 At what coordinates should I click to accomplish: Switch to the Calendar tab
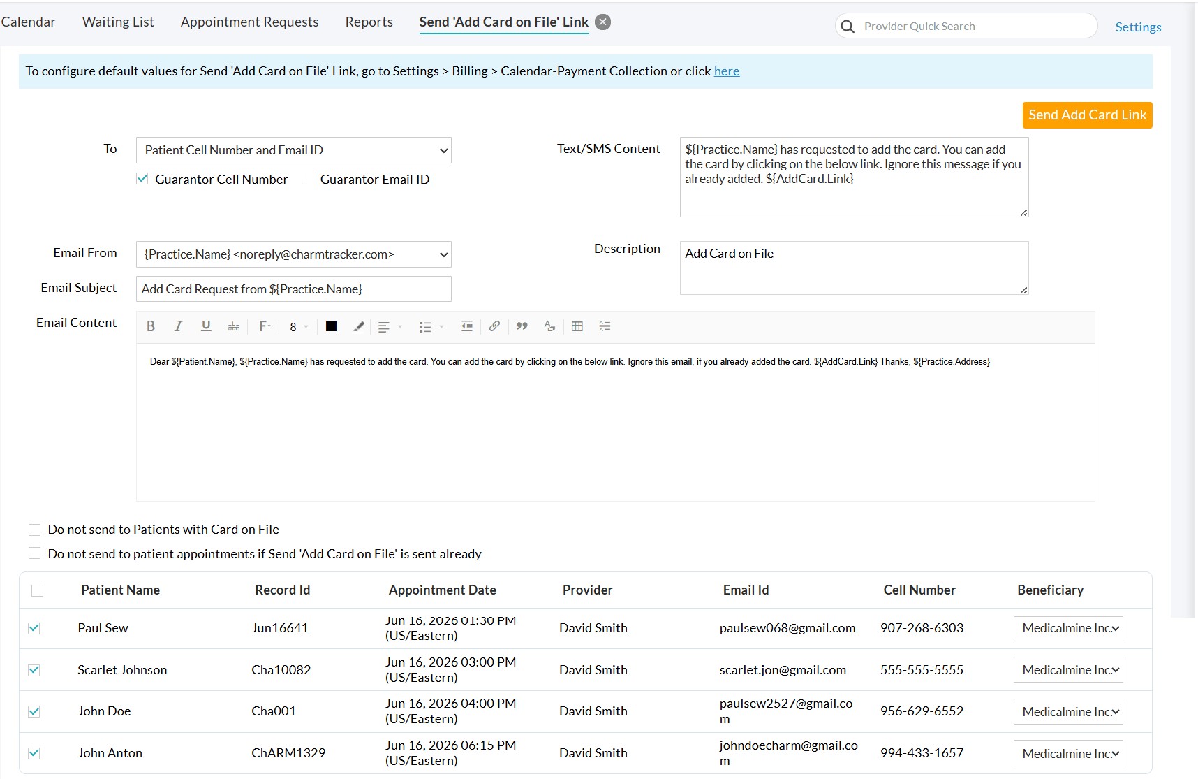coord(28,22)
